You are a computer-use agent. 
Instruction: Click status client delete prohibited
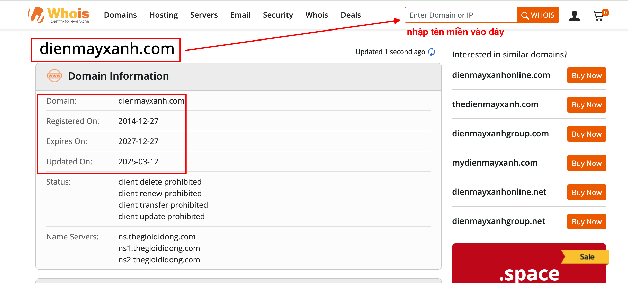click(x=160, y=182)
